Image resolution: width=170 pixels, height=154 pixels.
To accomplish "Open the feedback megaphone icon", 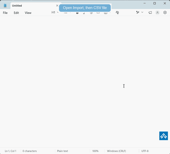I will point(150,12).
